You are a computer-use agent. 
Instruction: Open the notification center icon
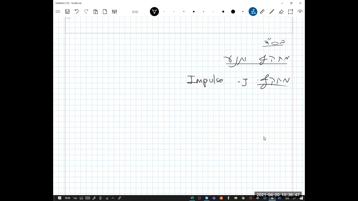[60, 198]
